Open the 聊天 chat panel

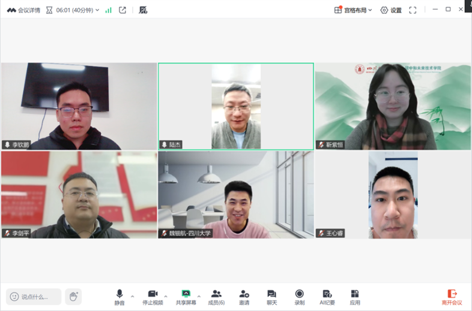(x=271, y=296)
